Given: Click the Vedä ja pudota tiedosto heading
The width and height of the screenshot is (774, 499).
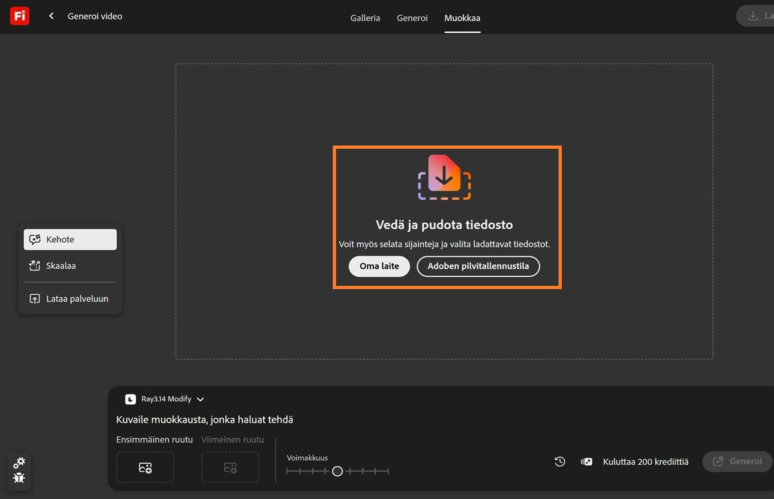Looking at the screenshot, I should tap(444, 225).
